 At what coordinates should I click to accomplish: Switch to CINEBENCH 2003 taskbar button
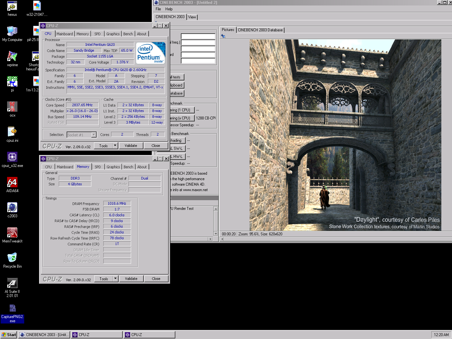[x=44, y=335]
